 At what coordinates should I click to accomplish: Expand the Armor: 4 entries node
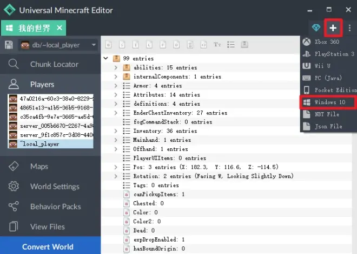(x=116, y=86)
